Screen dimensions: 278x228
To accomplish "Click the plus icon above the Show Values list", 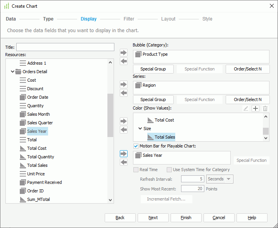I will 256,108.
